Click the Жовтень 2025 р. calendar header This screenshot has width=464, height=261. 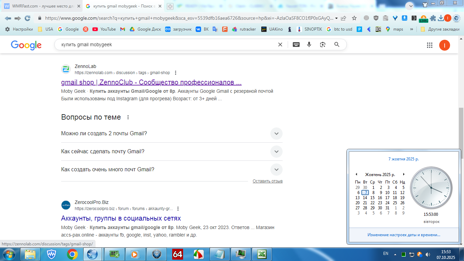(x=380, y=175)
